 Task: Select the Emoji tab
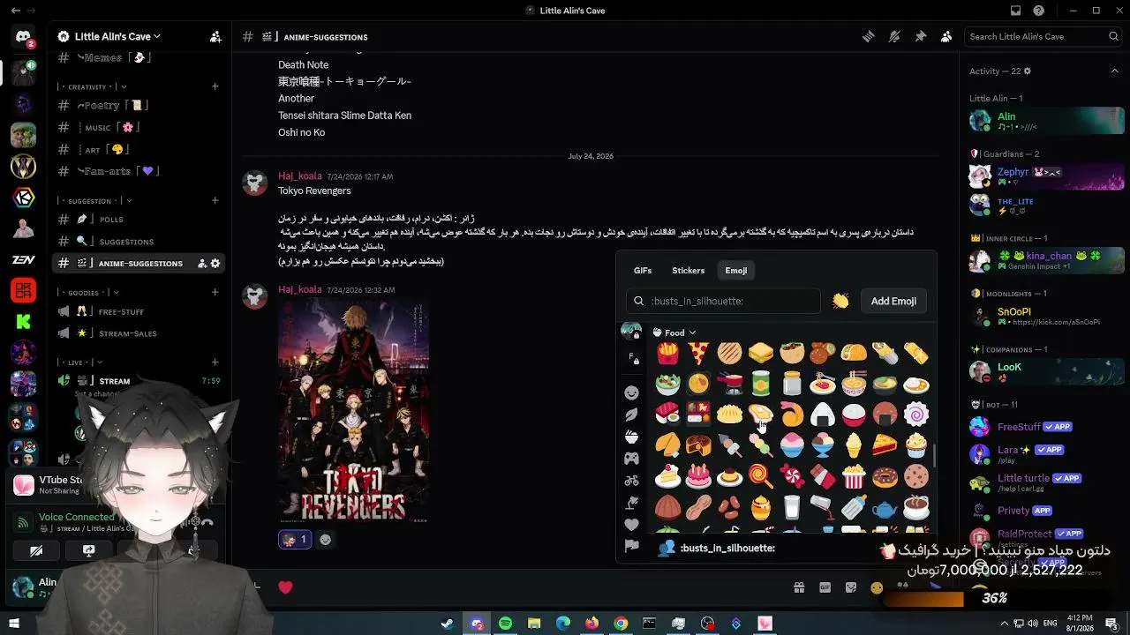click(x=736, y=271)
